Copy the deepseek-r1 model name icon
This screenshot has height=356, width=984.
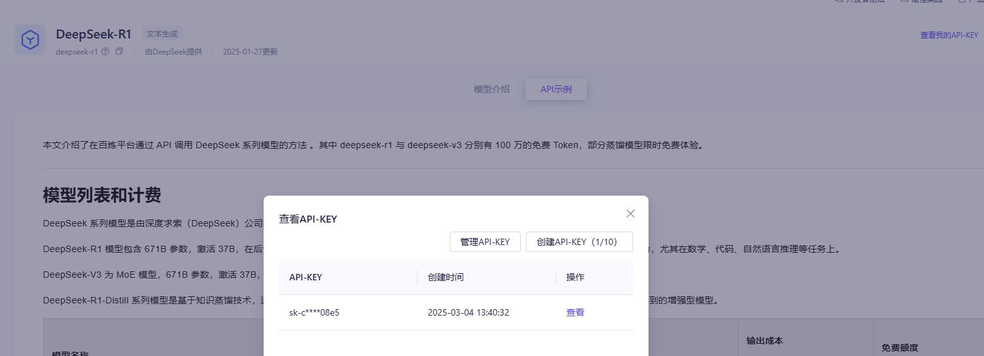(x=119, y=51)
